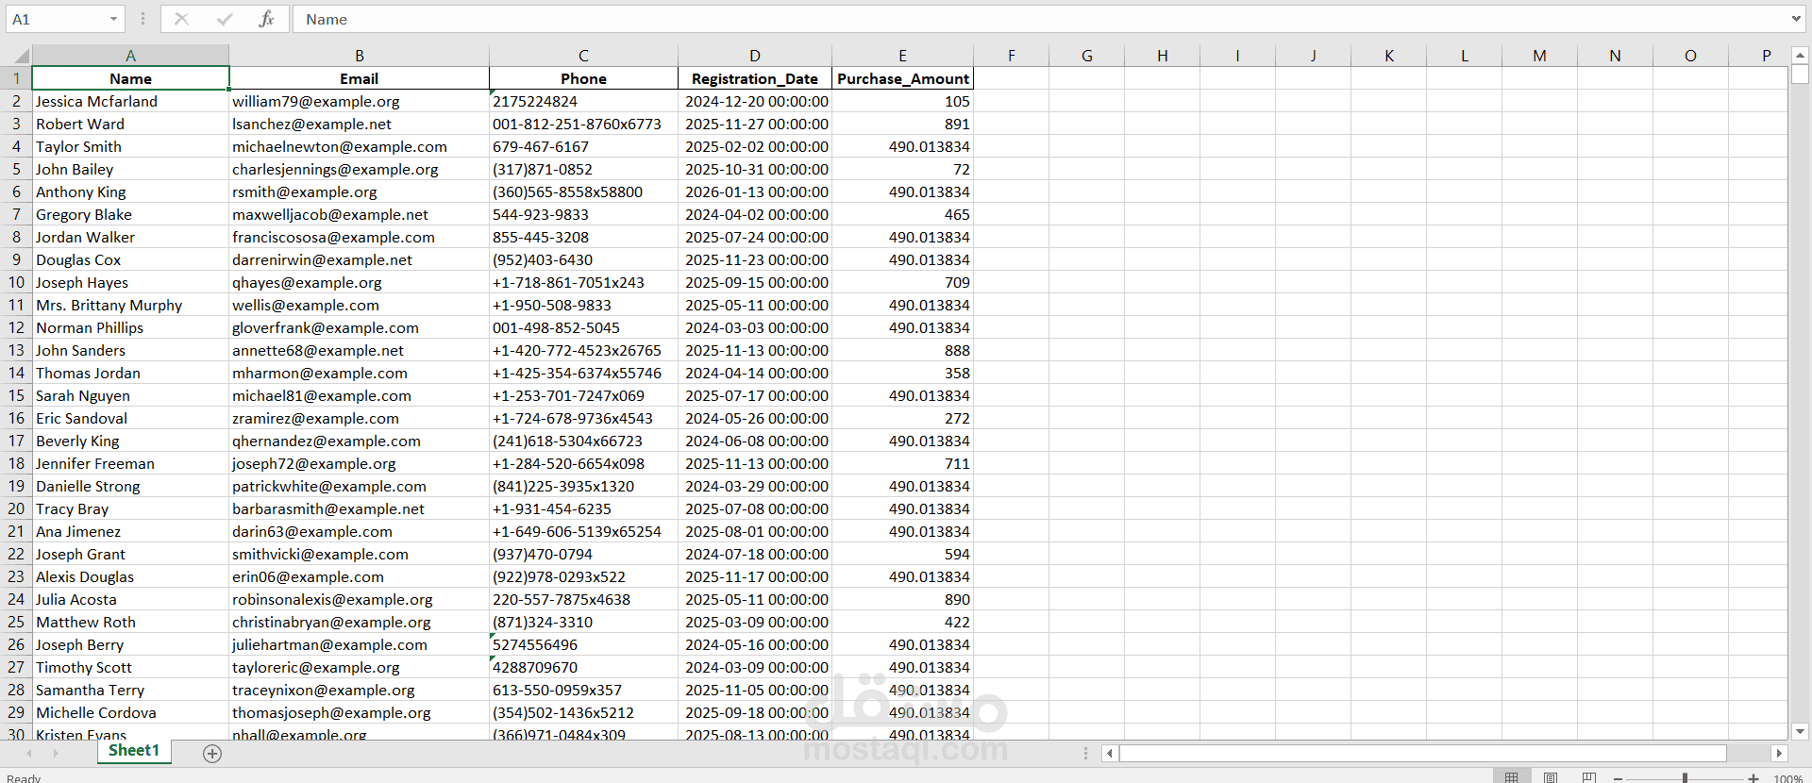Image resolution: width=1812 pixels, height=783 pixels.
Task: Click the horizontal scrollbar right arrow
Action: [x=1779, y=753]
